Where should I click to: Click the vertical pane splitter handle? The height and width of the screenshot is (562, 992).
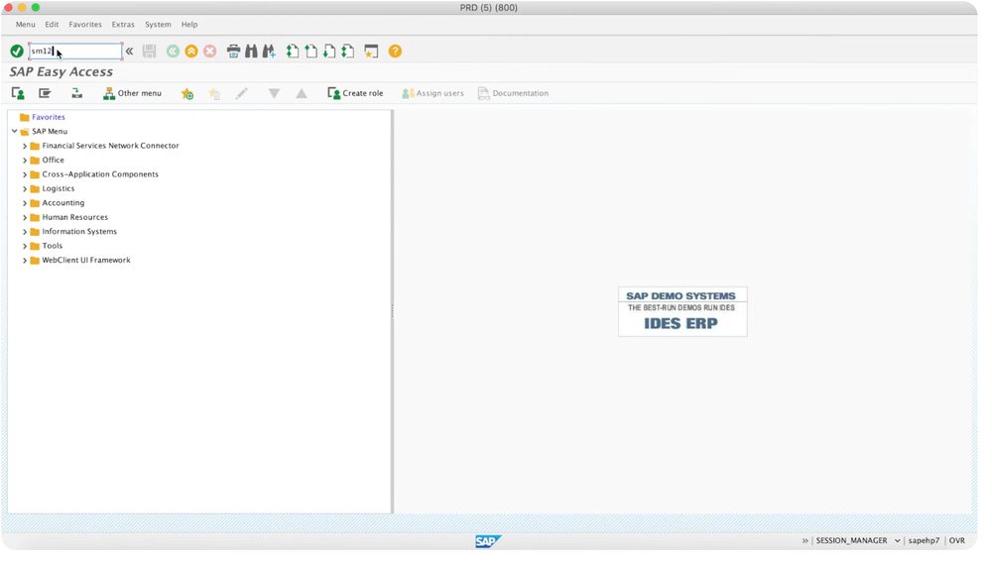392,311
